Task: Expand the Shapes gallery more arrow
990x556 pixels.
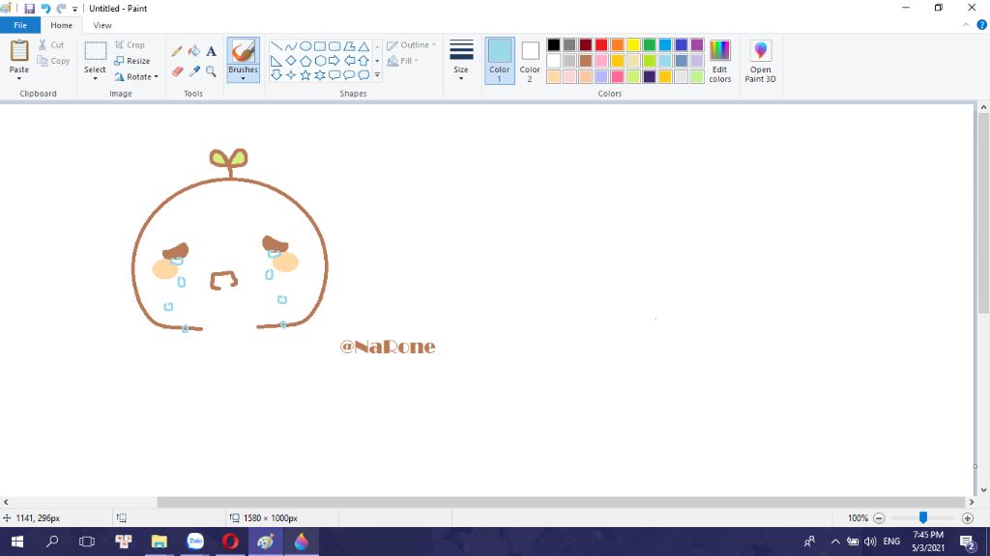Action: tap(377, 75)
